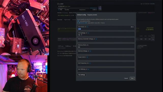Click the Power Limit info icon
This screenshot has width=163, height=92.
tap(87, 57)
